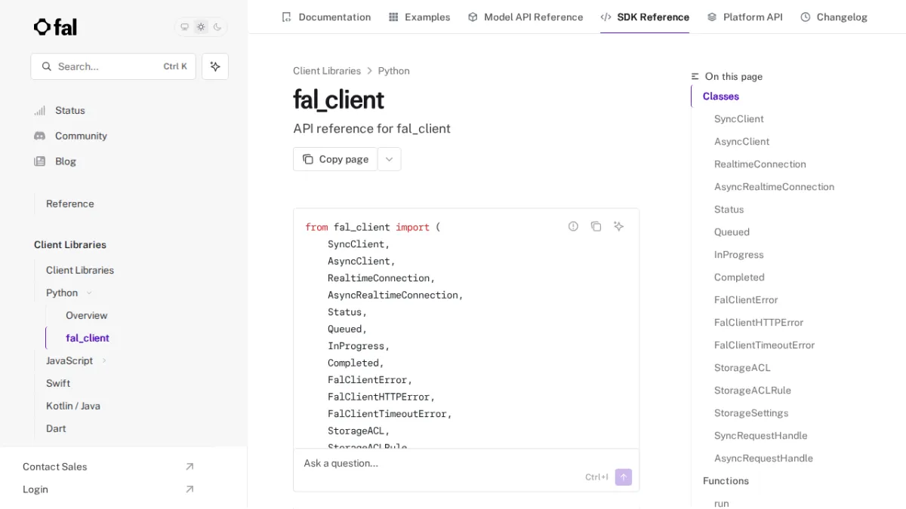Image resolution: width=906 pixels, height=509 pixels.
Task: Click the code block info icon
Action: (x=573, y=226)
